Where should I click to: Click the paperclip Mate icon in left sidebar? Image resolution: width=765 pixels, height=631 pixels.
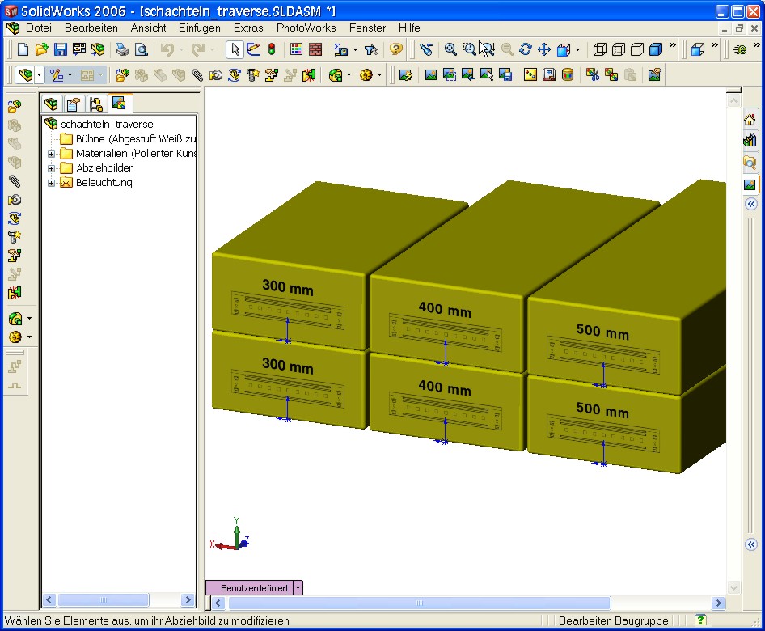click(x=14, y=180)
